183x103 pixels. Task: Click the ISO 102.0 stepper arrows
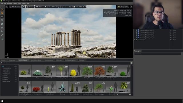click(x=83, y=7)
